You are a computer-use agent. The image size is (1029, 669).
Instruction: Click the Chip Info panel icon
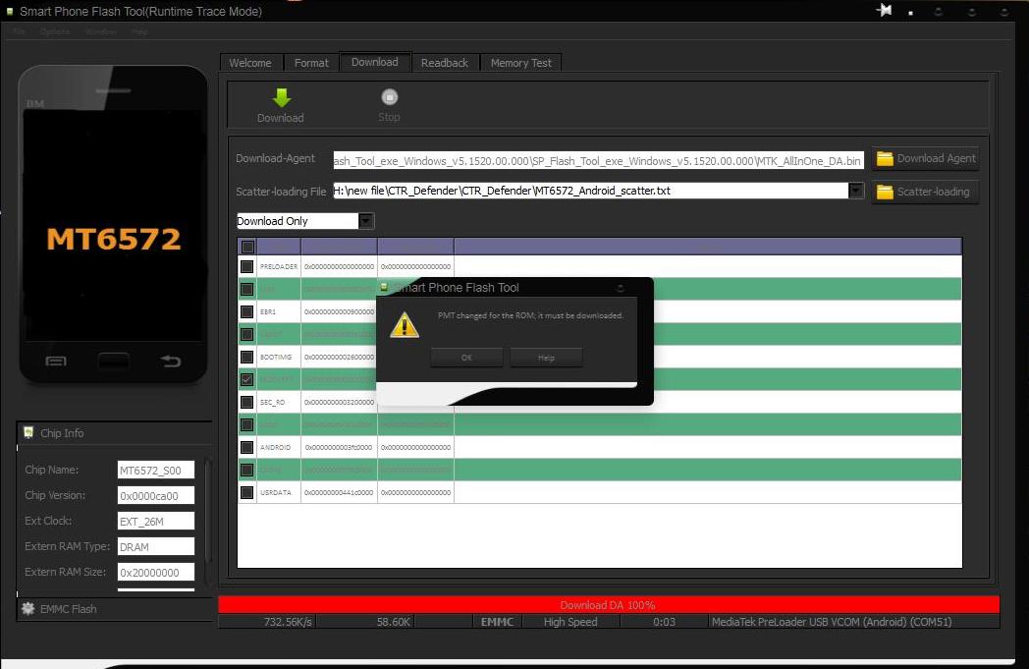[x=28, y=432]
